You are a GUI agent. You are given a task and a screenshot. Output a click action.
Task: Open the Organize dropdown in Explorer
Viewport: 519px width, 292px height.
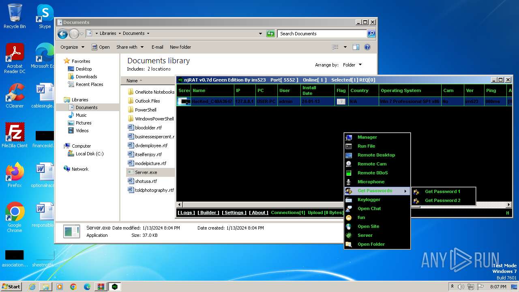(72, 47)
